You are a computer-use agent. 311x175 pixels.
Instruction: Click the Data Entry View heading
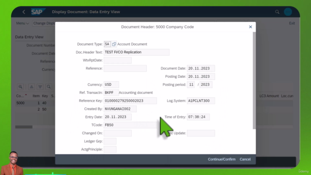29,37
